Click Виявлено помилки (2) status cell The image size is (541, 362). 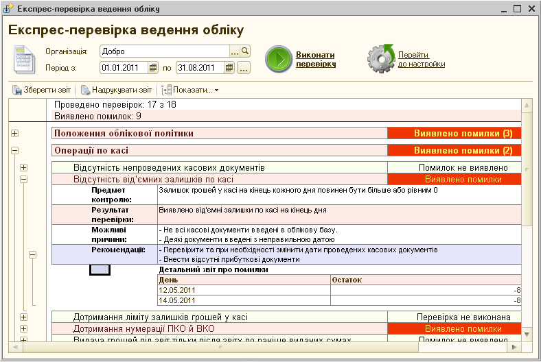(x=454, y=151)
